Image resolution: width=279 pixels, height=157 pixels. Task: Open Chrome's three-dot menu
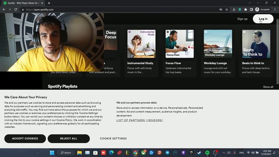(x=275, y=10)
